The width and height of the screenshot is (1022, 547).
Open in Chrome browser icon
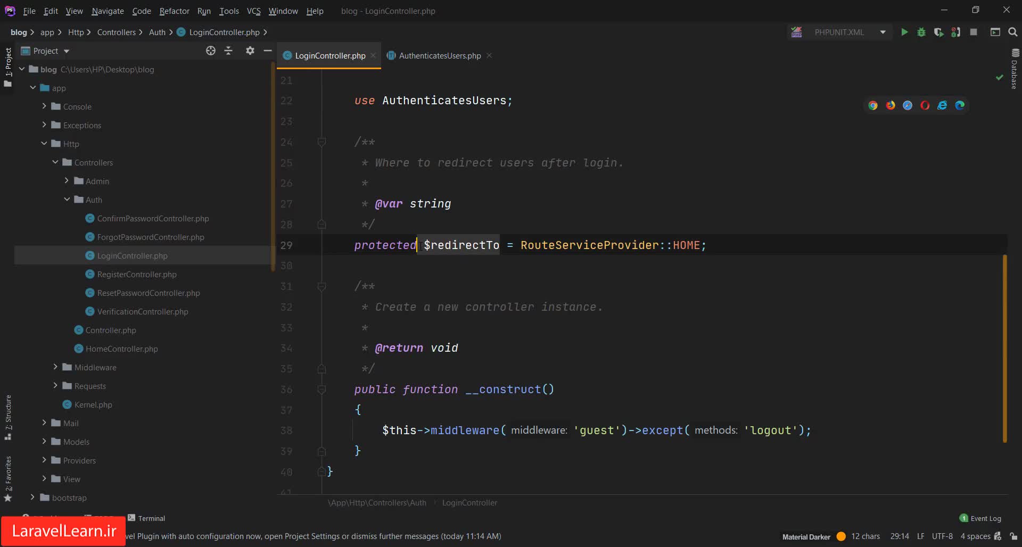(873, 105)
